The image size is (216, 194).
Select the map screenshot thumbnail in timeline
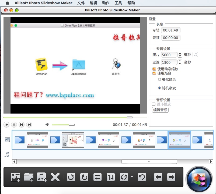(x=73, y=140)
